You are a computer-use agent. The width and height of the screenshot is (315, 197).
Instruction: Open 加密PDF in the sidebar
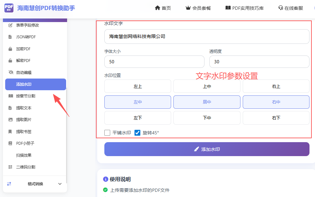tap(36, 49)
